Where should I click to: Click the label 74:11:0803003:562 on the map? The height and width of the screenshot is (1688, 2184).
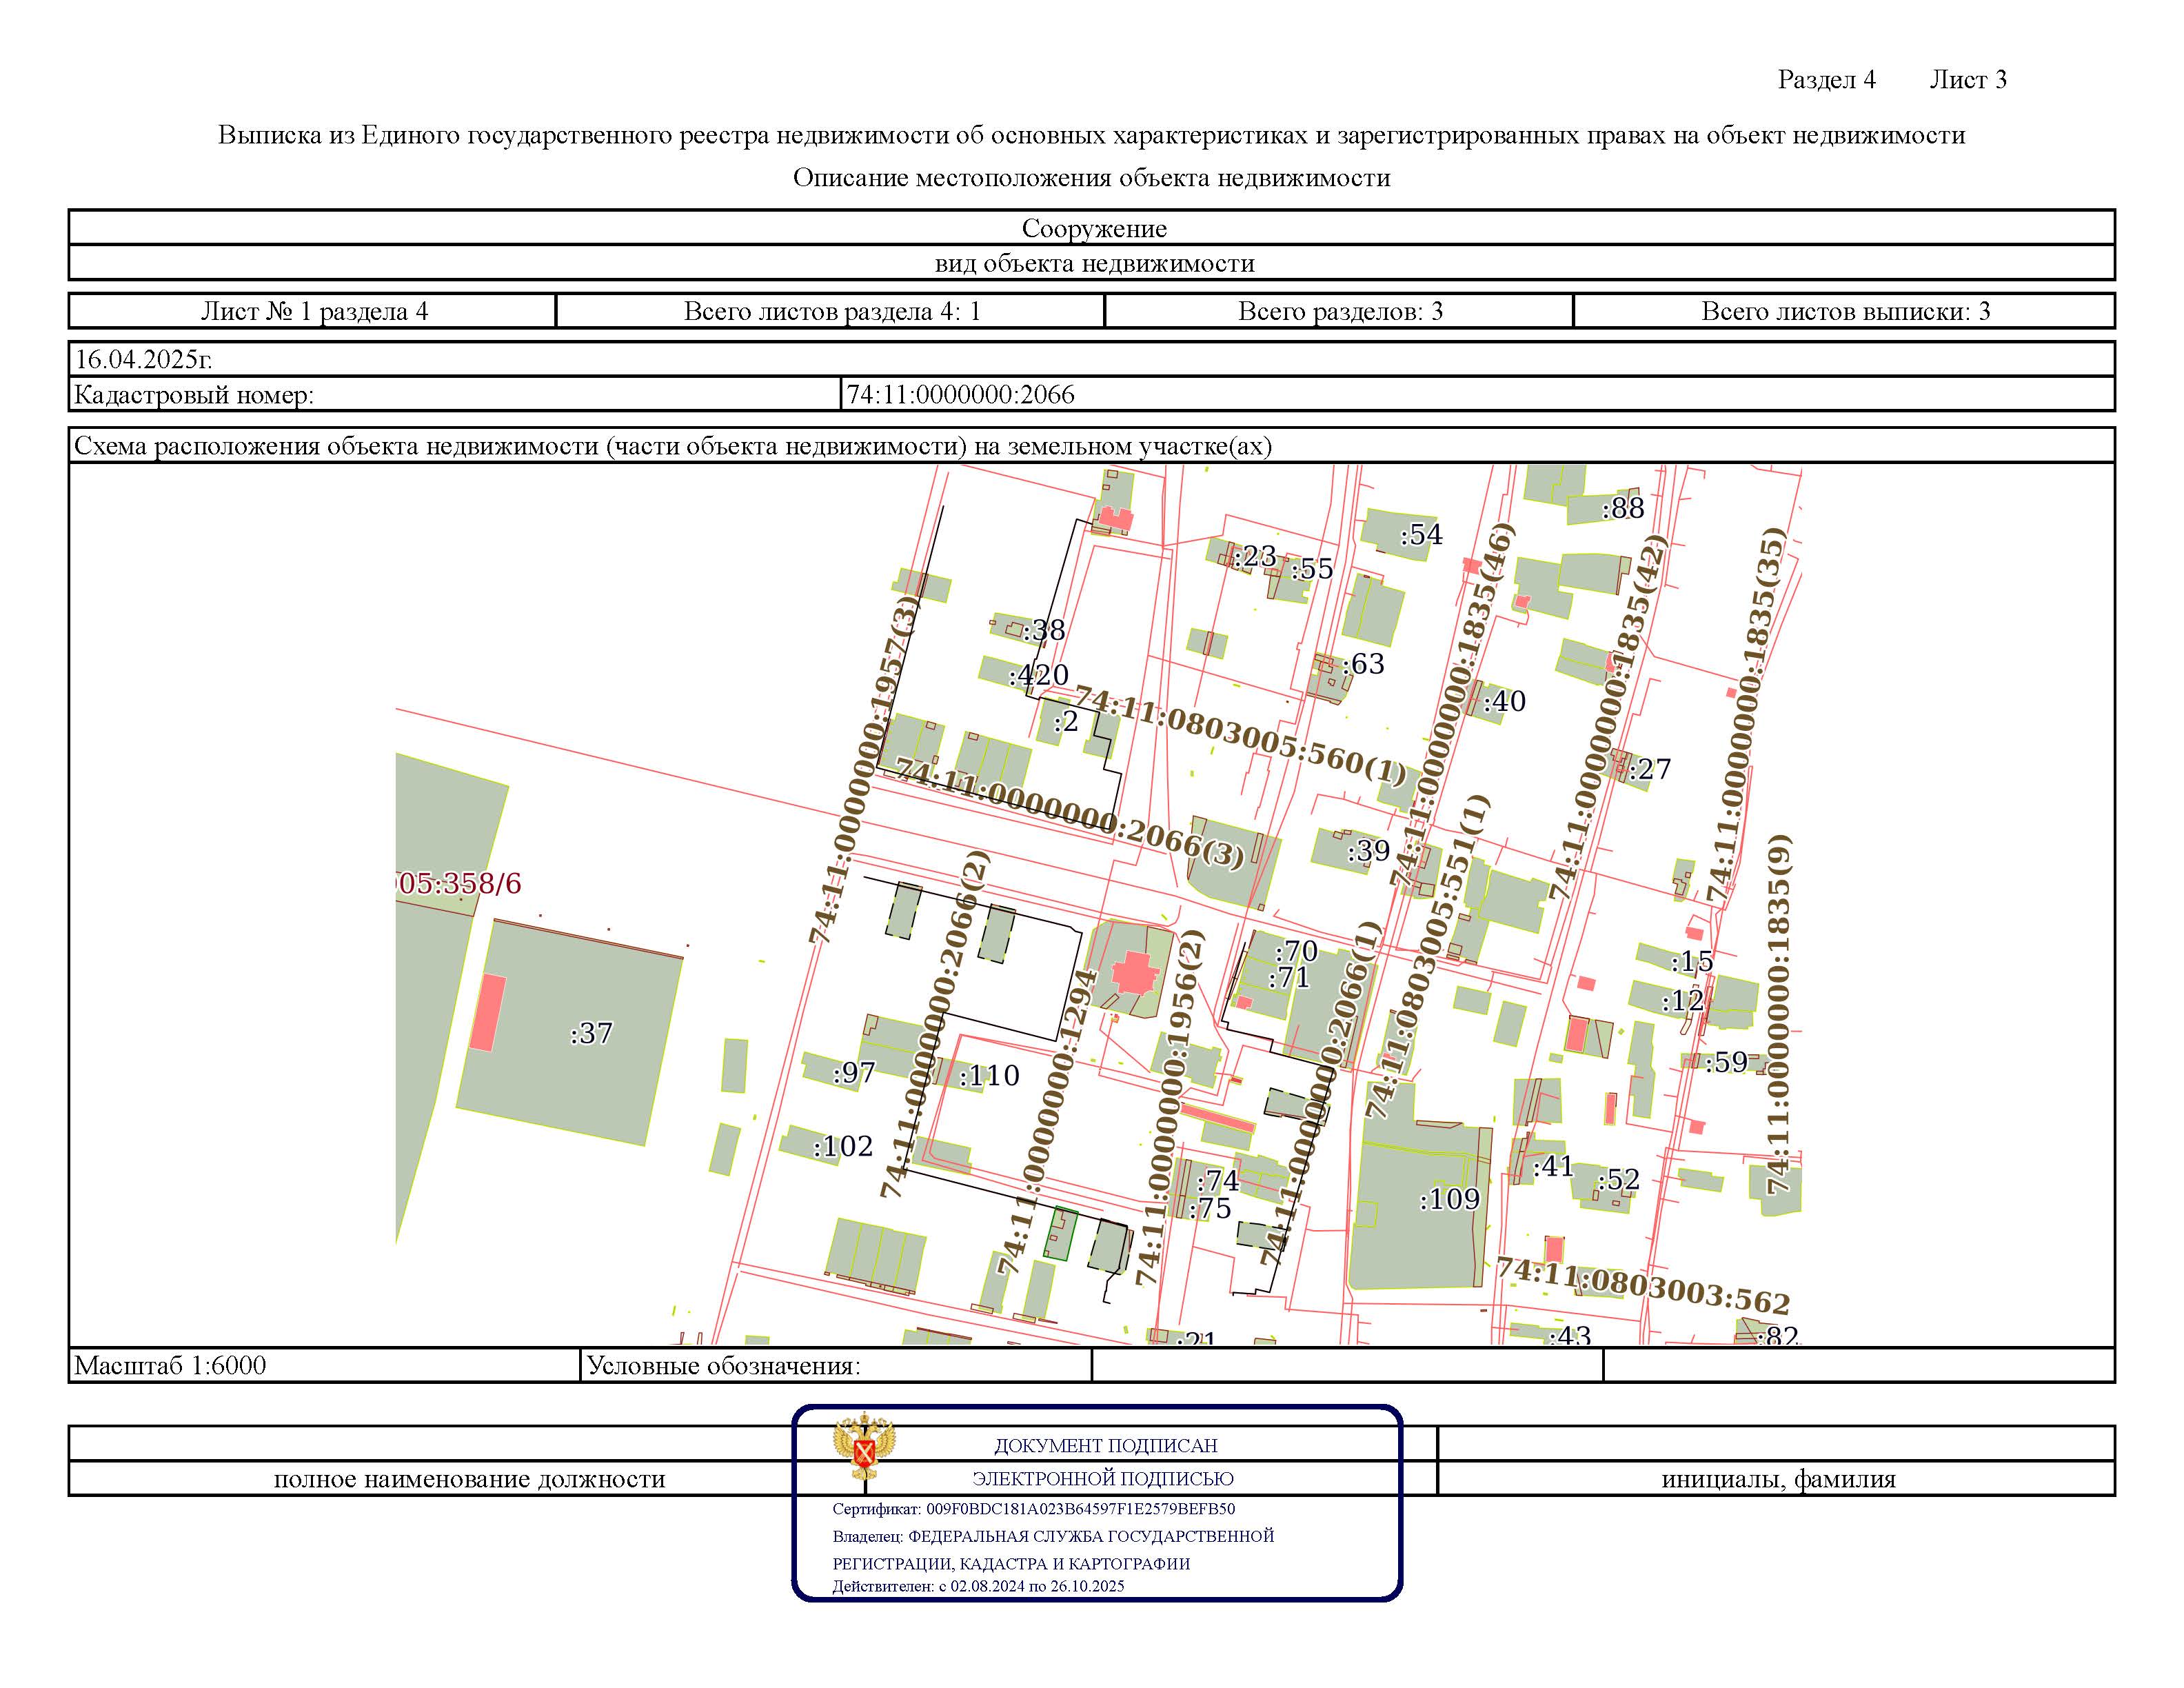pyautogui.click(x=1642, y=1286)
